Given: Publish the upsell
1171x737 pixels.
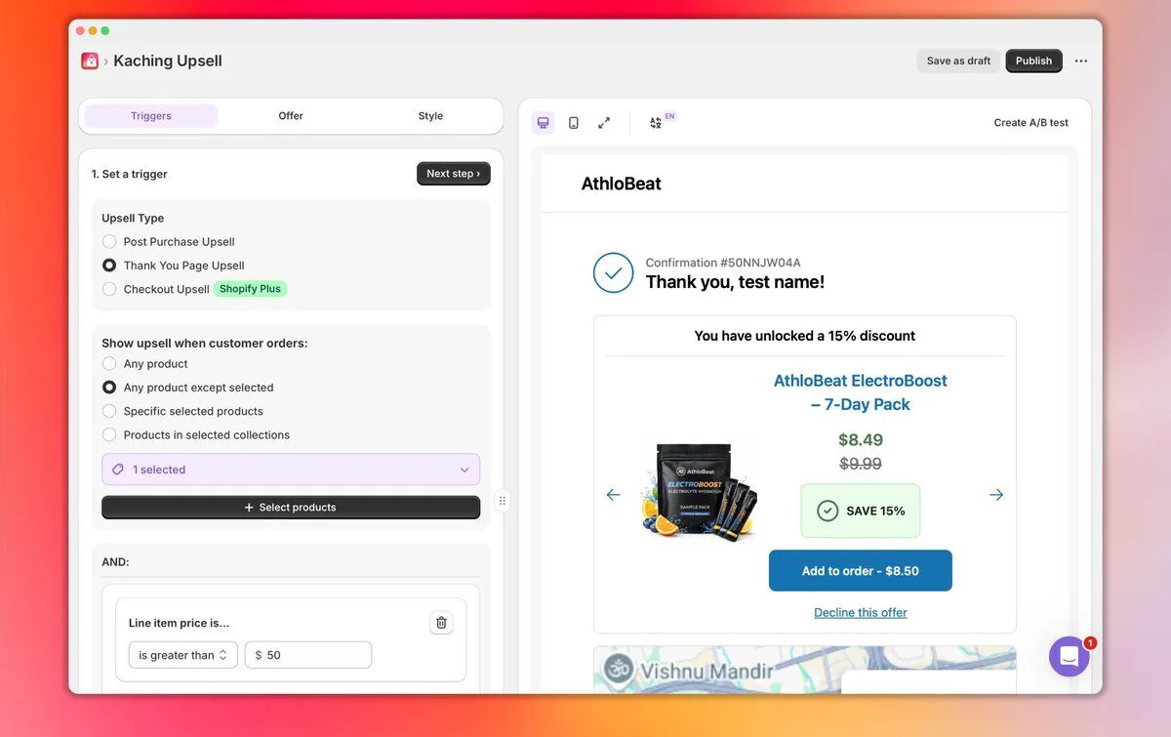Looking at the screenshot, I should coord(1033,61).
